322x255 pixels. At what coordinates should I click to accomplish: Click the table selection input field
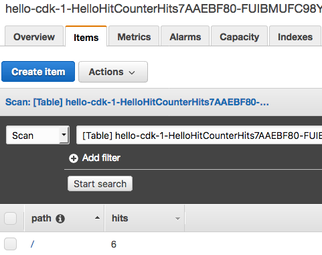[x=199, y=135]
